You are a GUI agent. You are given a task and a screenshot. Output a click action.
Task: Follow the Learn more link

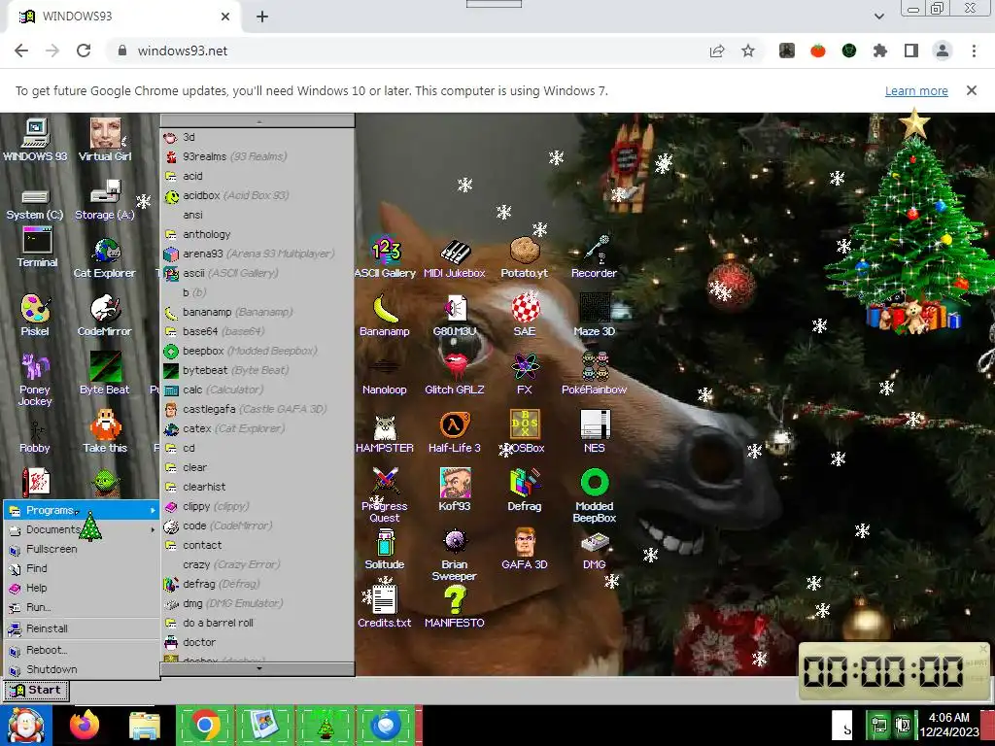(x=916, y=90)
